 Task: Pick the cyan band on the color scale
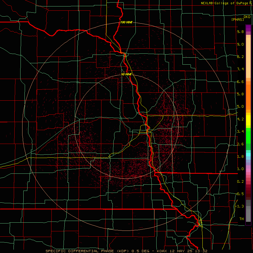pyautogui.click(x=248, y=155)
